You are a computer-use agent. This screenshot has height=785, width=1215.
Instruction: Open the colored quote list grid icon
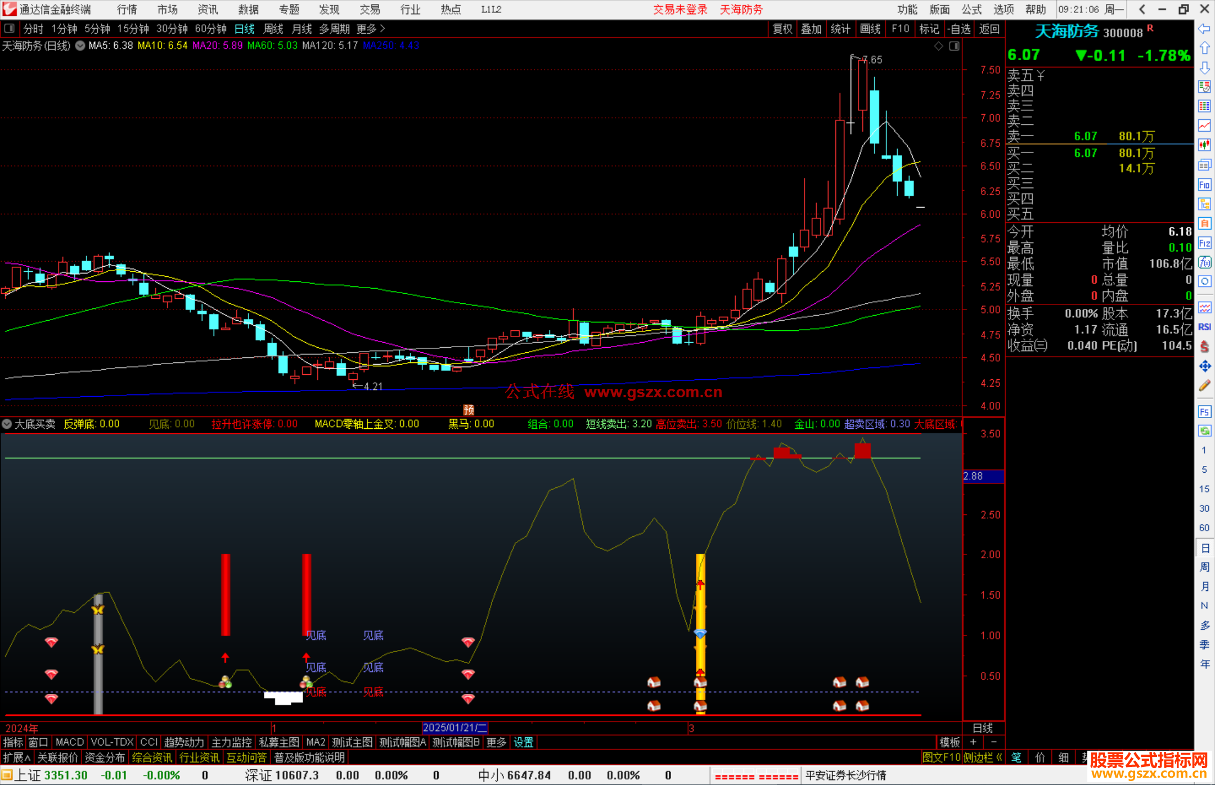[1204, 106]
